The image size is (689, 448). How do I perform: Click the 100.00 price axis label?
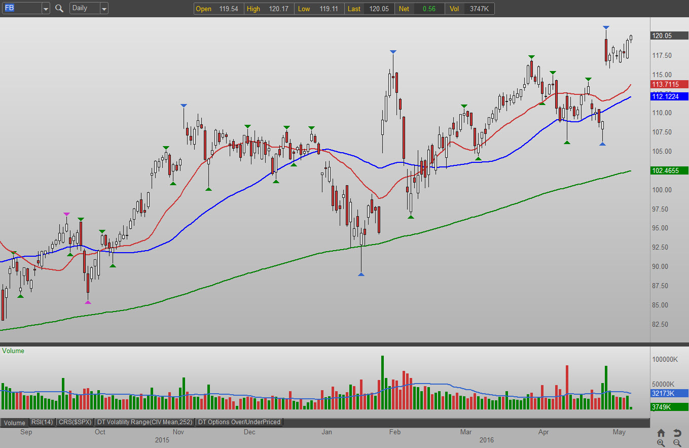[663, 190]
